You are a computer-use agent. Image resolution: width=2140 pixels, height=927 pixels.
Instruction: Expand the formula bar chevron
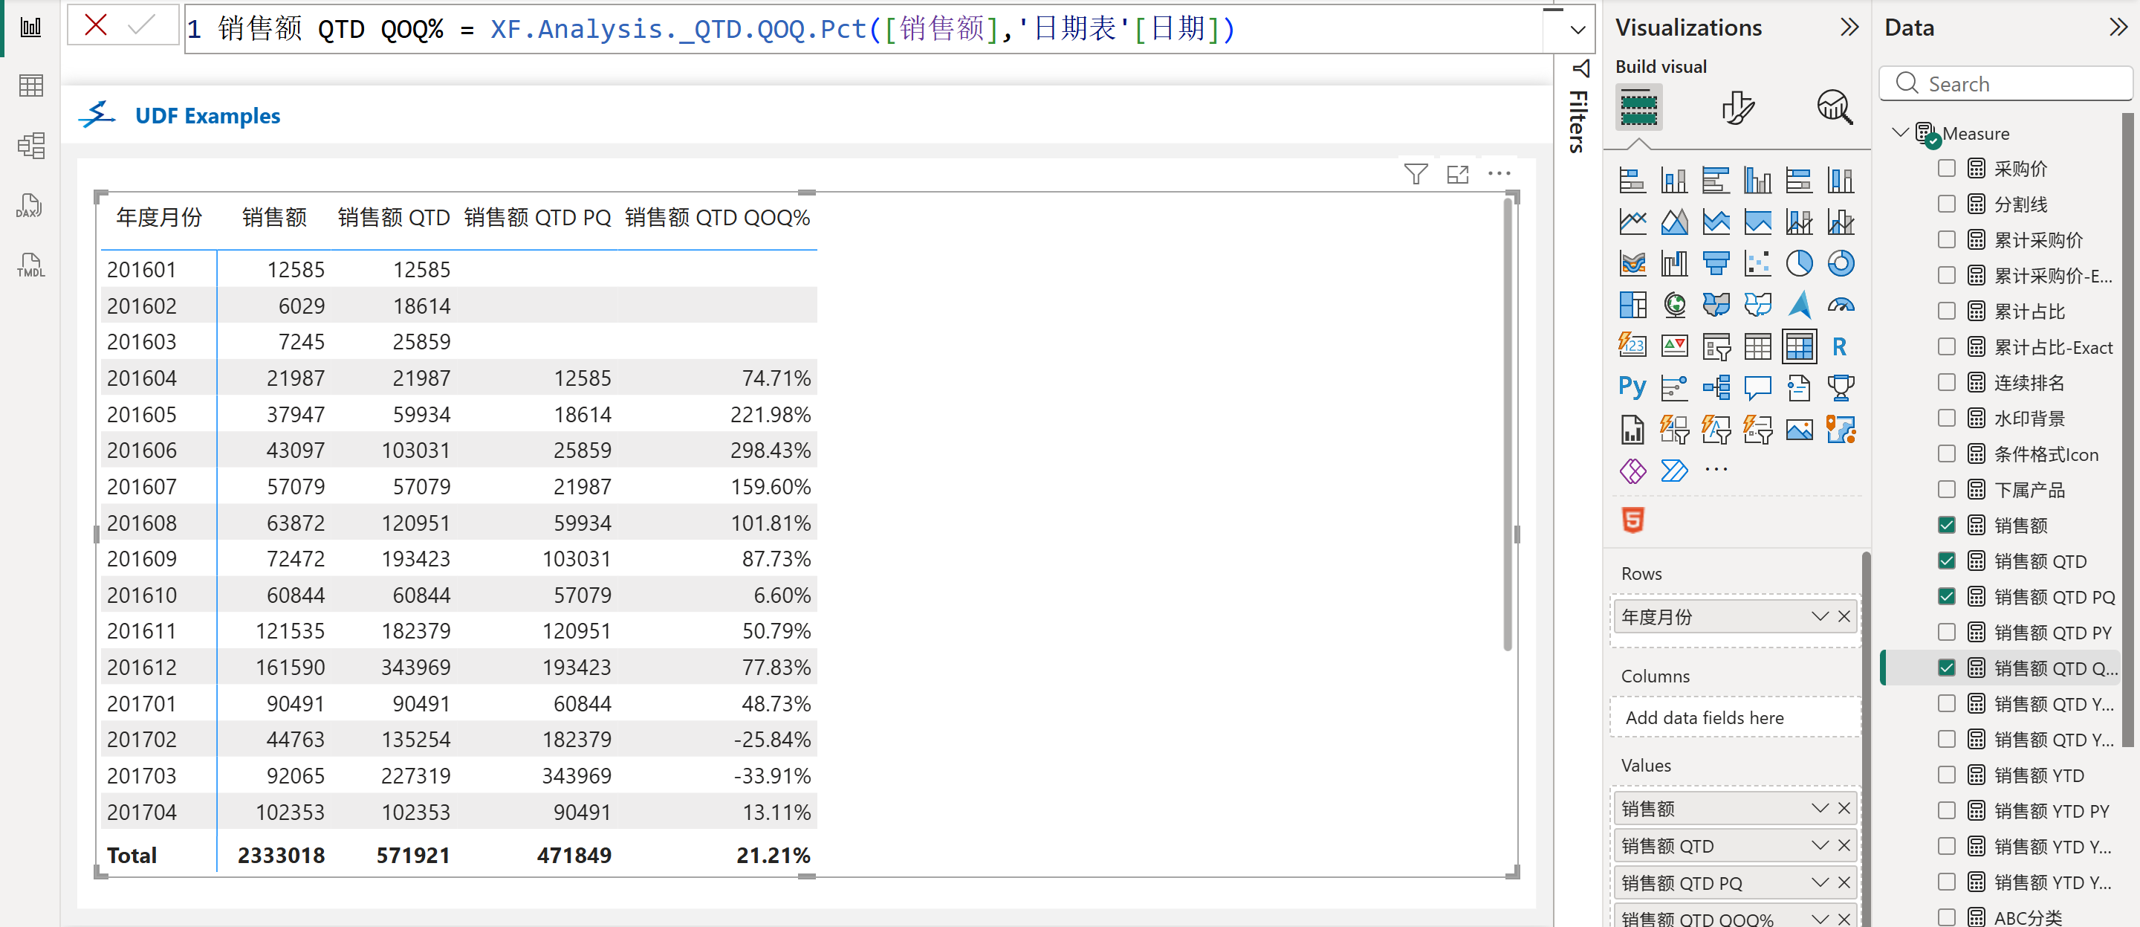[1577, 30]
